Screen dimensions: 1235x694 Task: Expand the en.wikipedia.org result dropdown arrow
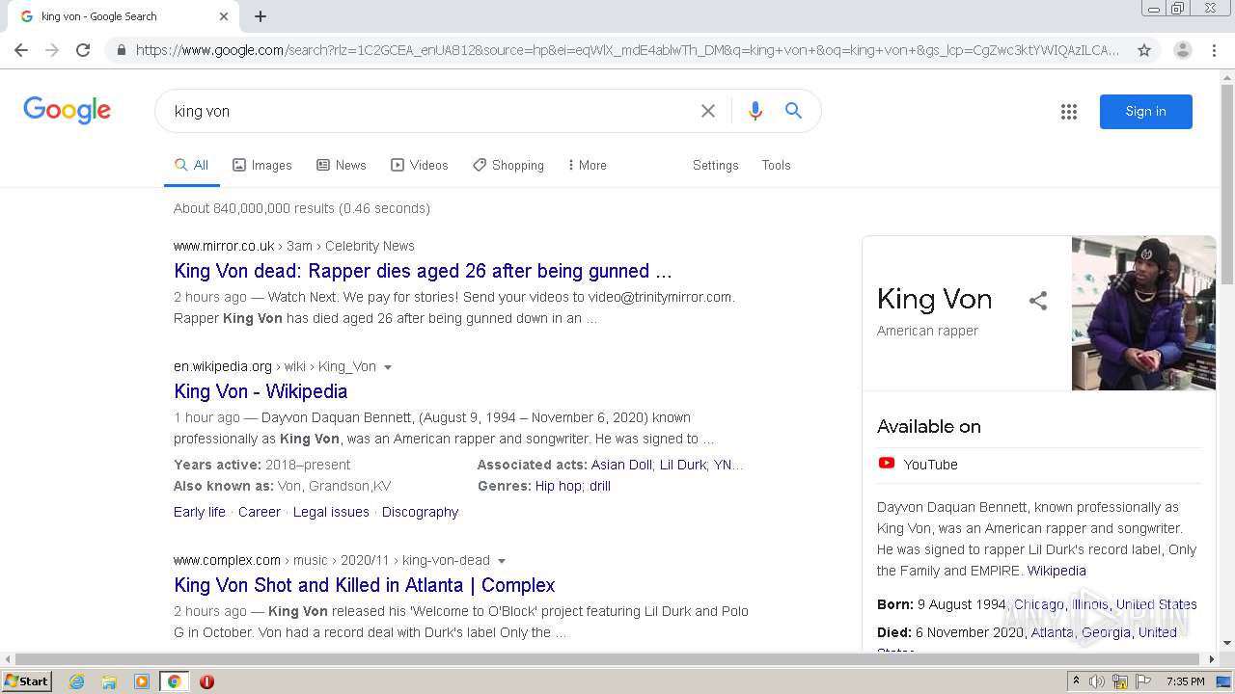(x=388, y=367)
